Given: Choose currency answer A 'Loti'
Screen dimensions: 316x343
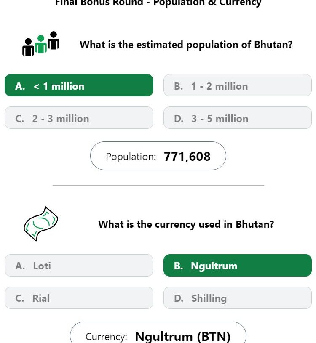Looking at the screenshot, I should [79, 265].
